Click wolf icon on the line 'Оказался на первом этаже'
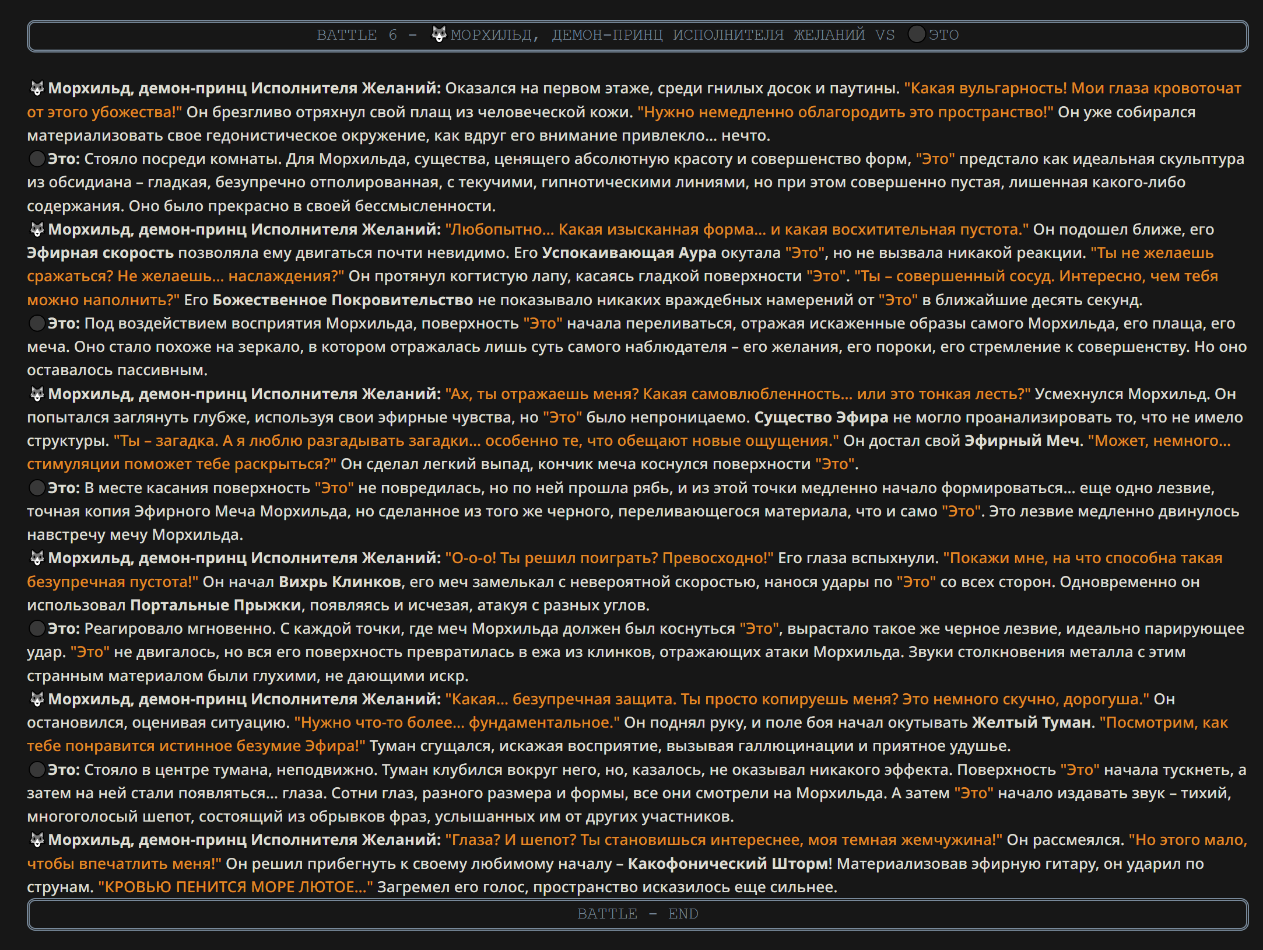 coord(37,88)
